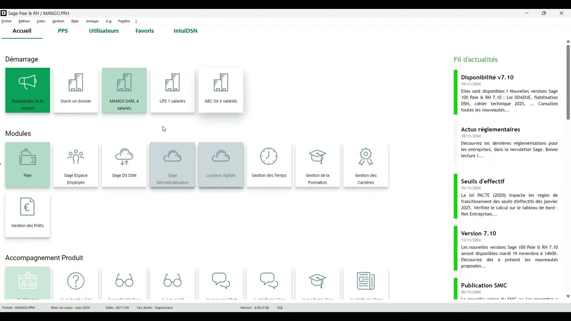Click the Vos droits : Superviseur status
This screenshot has height=321, width=571.
(155, 308)
